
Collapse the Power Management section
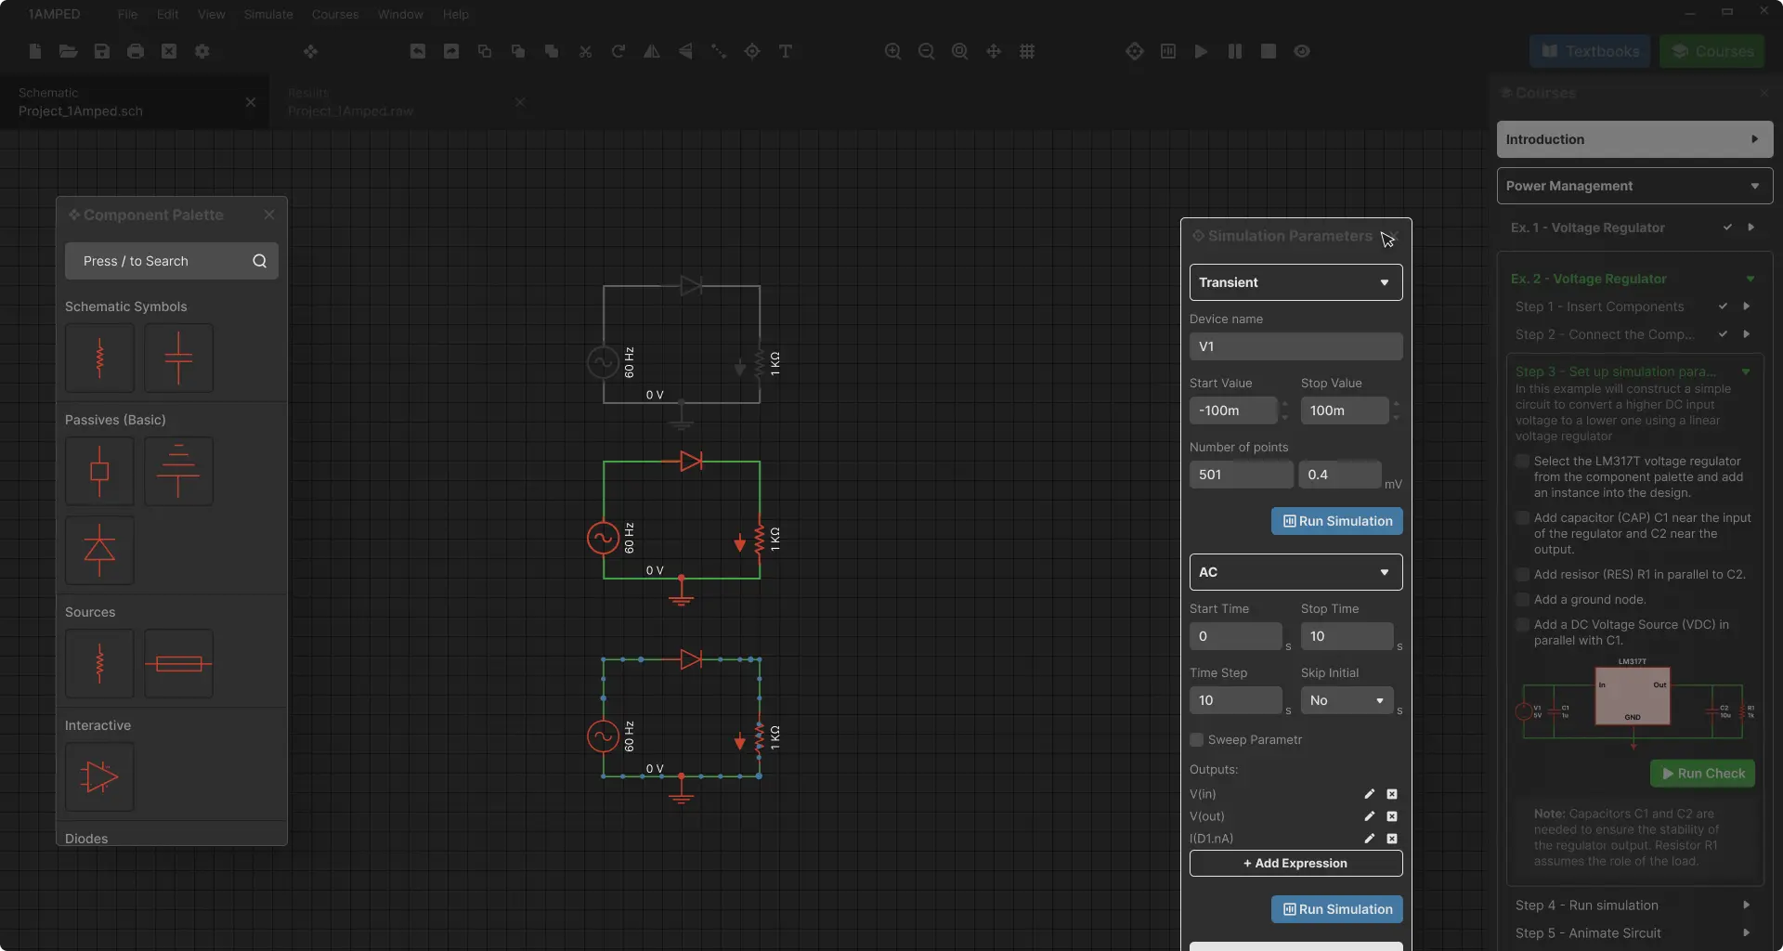pos(1635,186)
